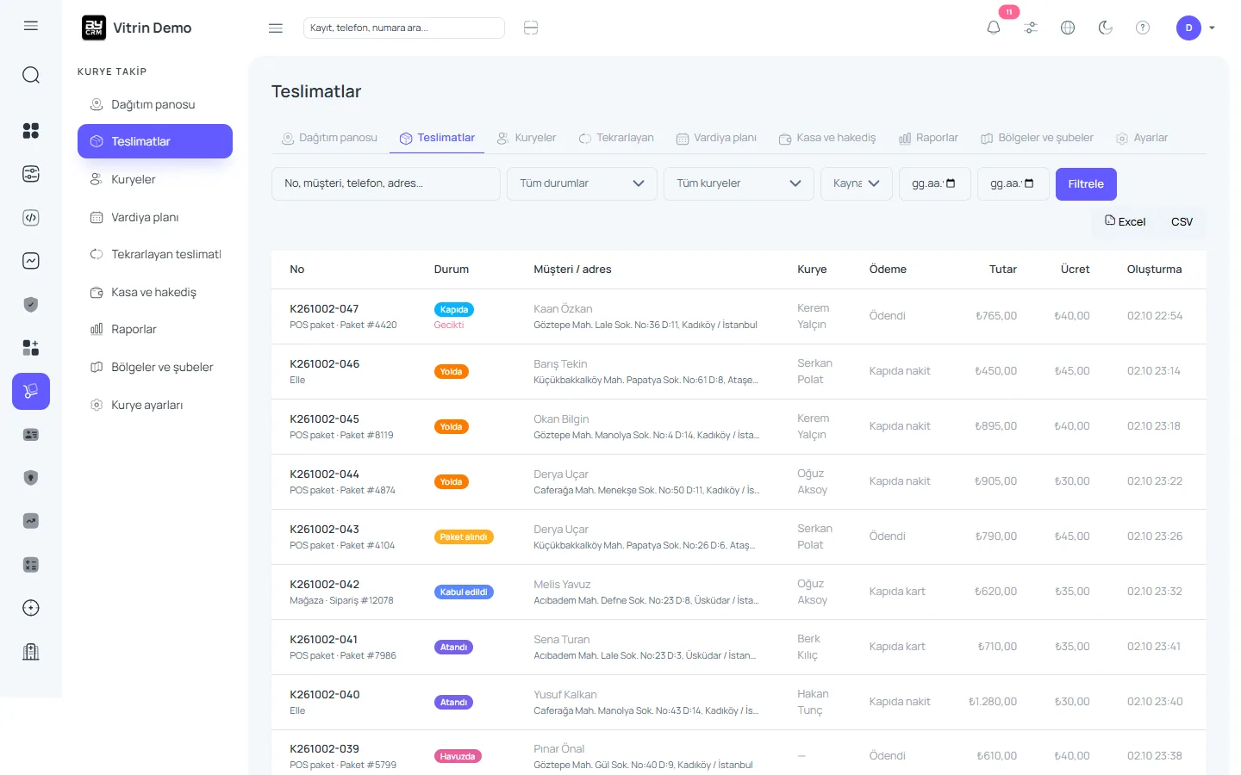The width and height of the screenshot is (1241, 775).
Task: Click the circled plus icon in left rail
Action: 31,608
